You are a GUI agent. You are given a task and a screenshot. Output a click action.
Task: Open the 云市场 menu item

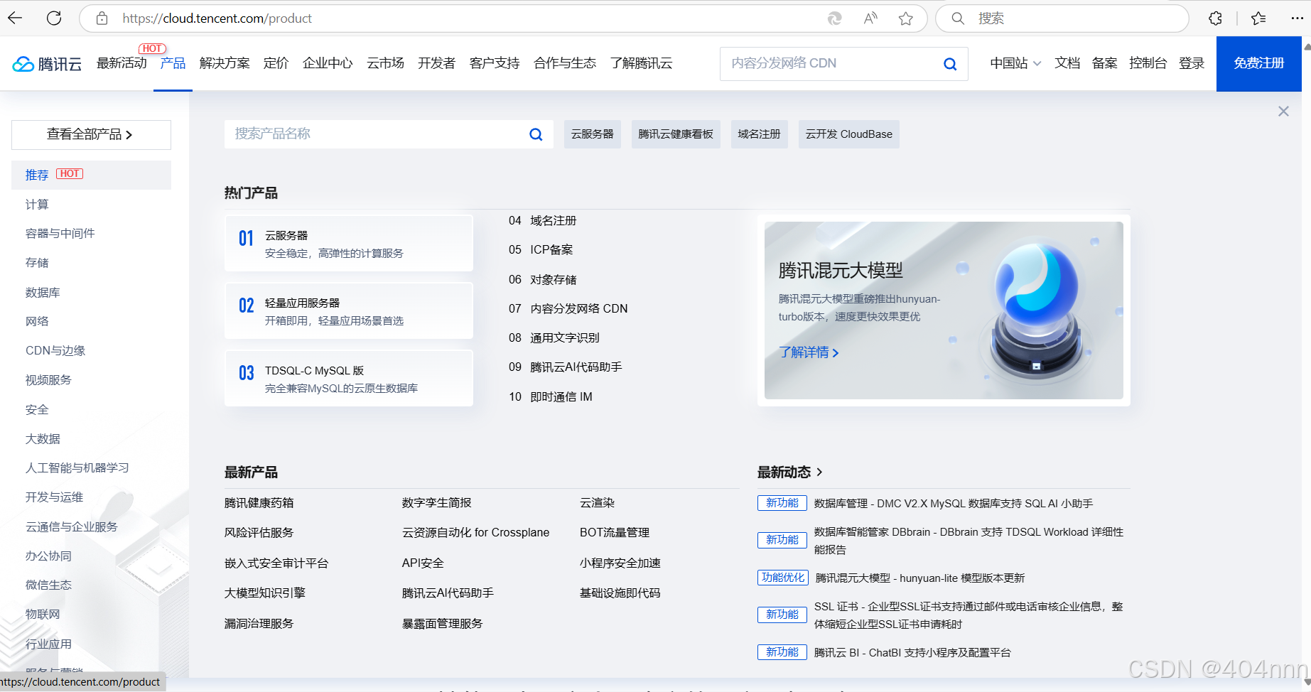(385, 63)
